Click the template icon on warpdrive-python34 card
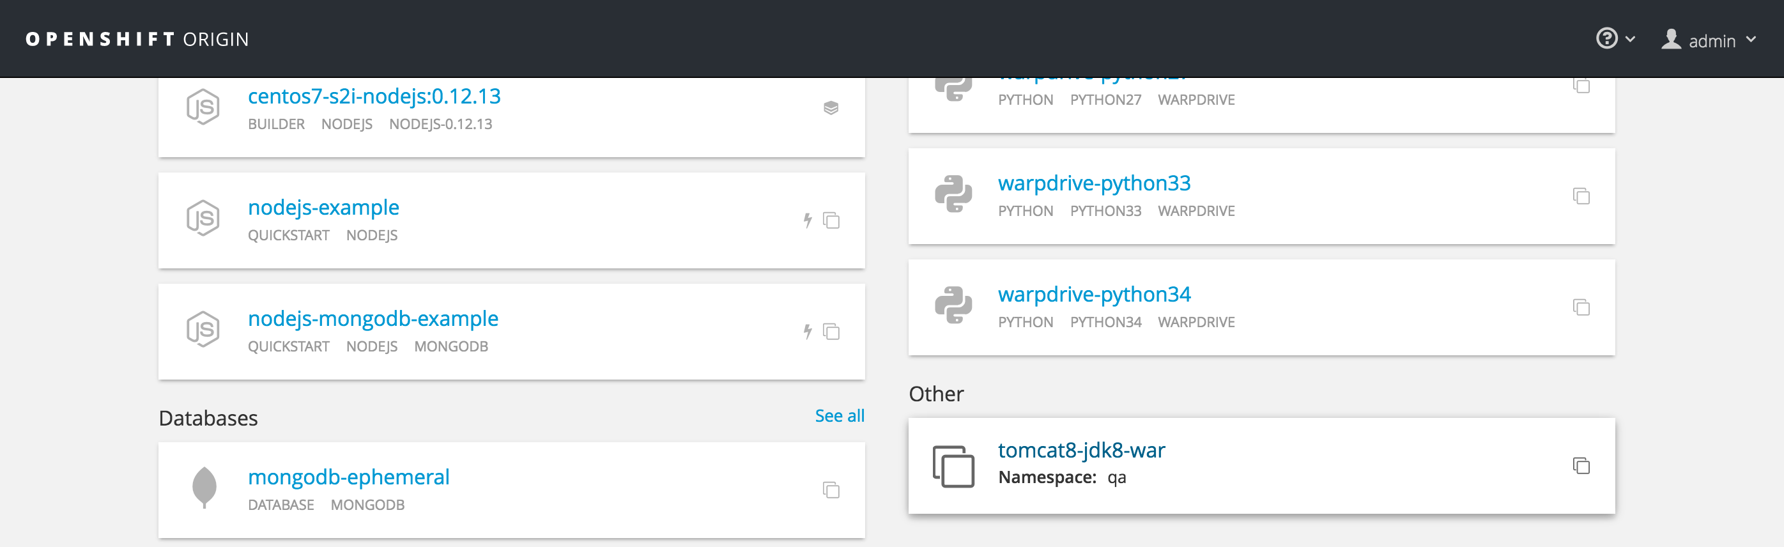The width and height of the screenshot is (1784, 547). click(1581, 307)
